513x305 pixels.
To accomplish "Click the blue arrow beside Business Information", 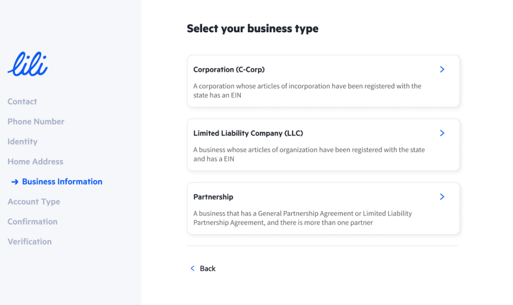I will point(15,182).
